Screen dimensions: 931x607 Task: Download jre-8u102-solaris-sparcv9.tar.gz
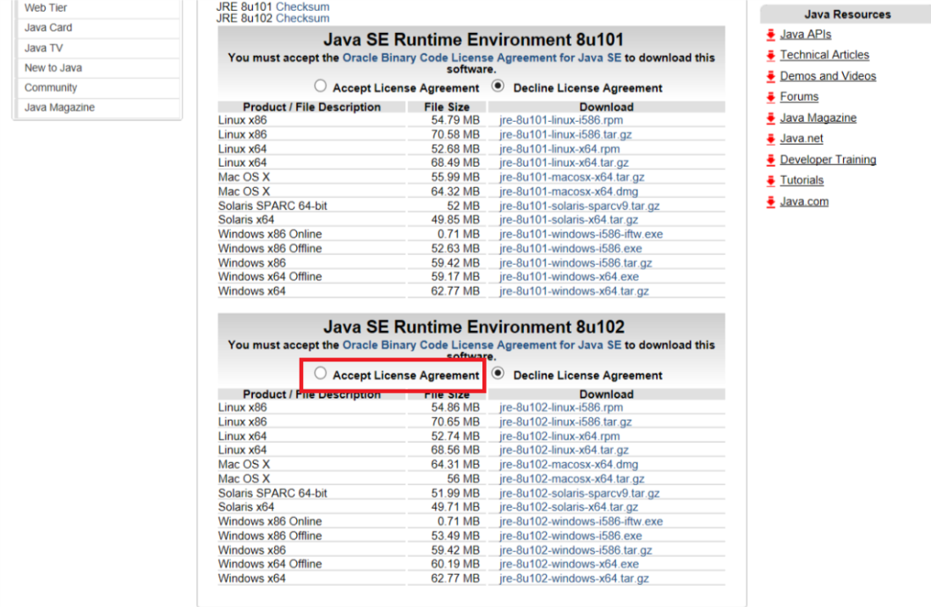(580, 493)
